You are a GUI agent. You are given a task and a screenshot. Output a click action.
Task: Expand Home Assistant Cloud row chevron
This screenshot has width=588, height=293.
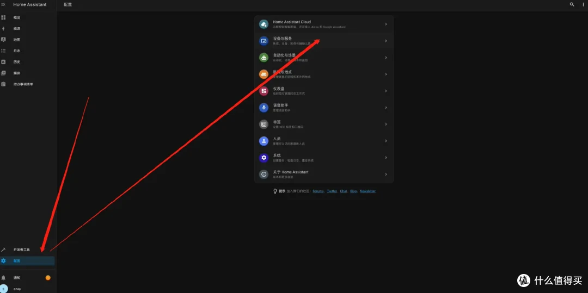tap(386, 24)
